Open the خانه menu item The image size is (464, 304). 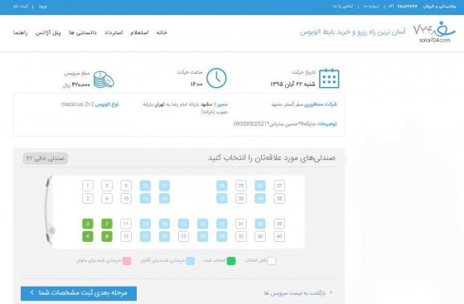coord(162,32)
